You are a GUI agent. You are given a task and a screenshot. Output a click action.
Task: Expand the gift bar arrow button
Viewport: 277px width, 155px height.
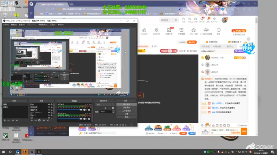[193, 127]
